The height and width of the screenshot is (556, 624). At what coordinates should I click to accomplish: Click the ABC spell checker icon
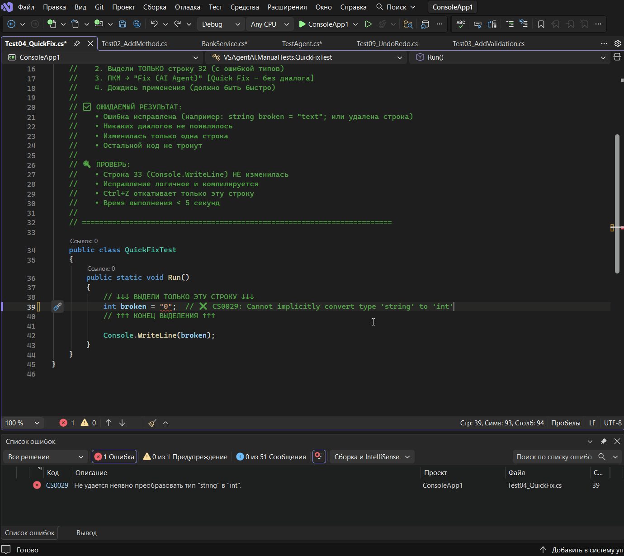coord(461,24)
